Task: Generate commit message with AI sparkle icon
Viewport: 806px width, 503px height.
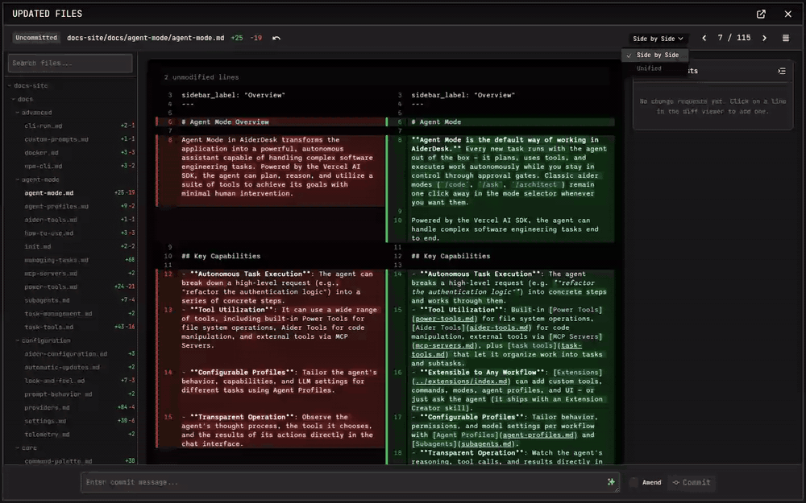Action: click(611, 481)
